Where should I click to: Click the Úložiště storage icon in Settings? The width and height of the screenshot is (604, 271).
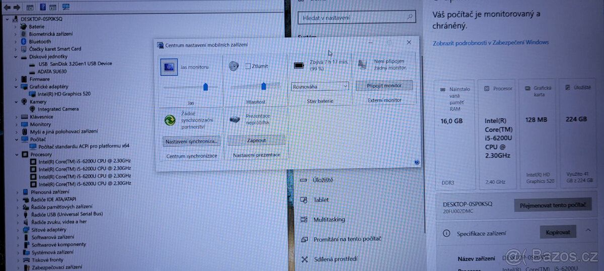[x=304, y=180]
